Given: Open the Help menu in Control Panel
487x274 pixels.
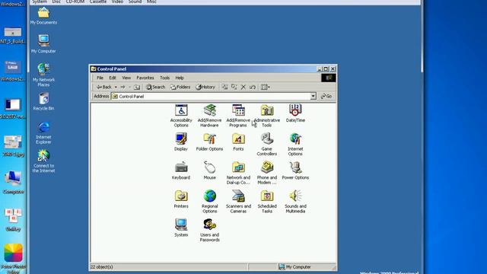Looking at the screenshot, I should click(x=180, y=78).
